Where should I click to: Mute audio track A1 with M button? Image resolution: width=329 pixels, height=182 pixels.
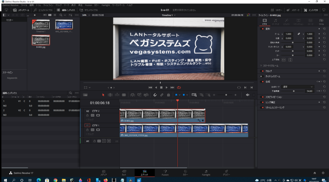(x=109, y=141)
